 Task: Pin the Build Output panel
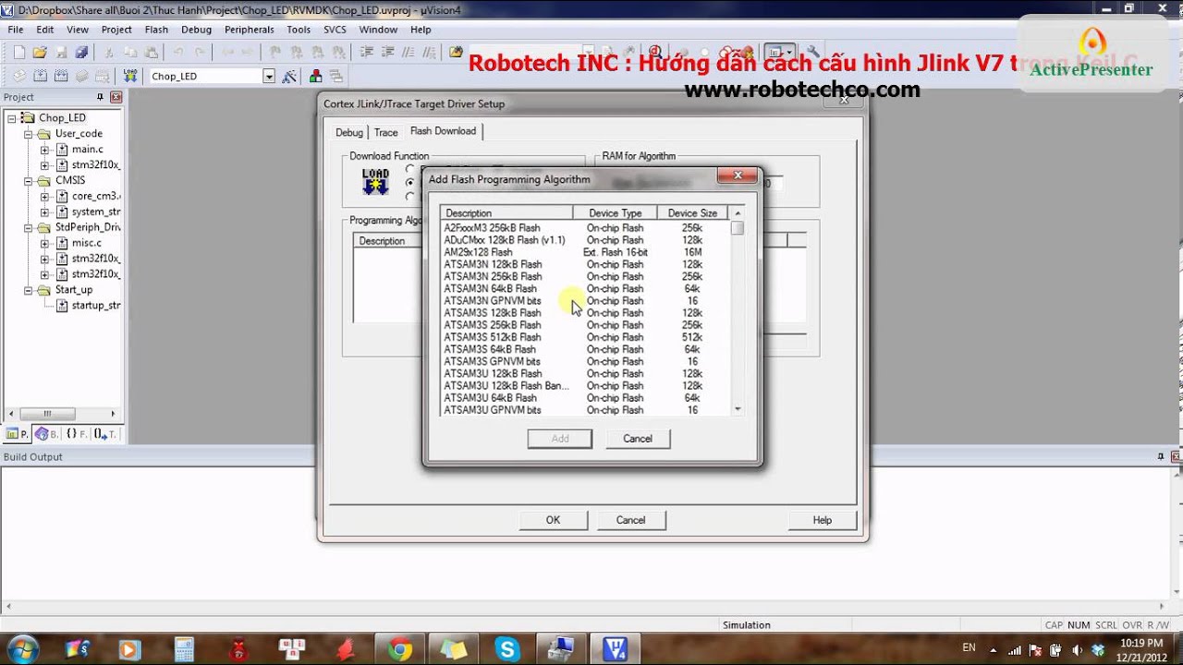tap(1162, 456)
